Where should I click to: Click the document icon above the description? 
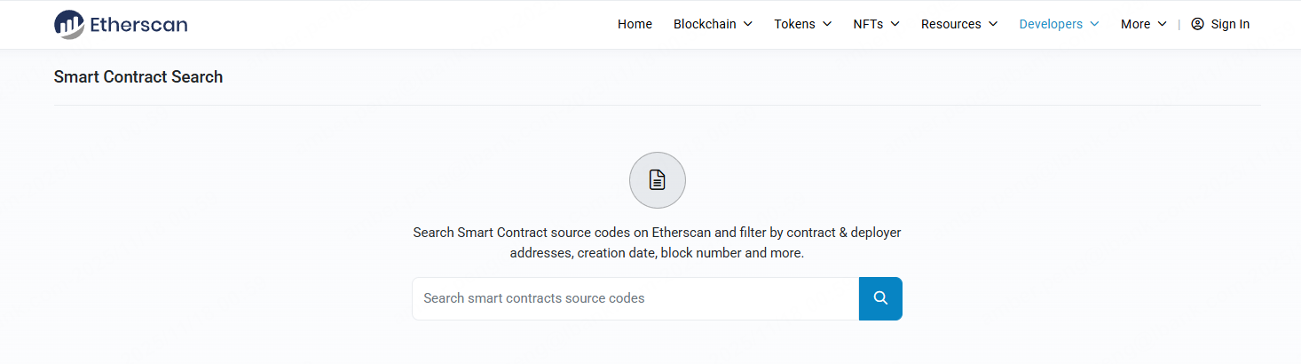(657, 180)
